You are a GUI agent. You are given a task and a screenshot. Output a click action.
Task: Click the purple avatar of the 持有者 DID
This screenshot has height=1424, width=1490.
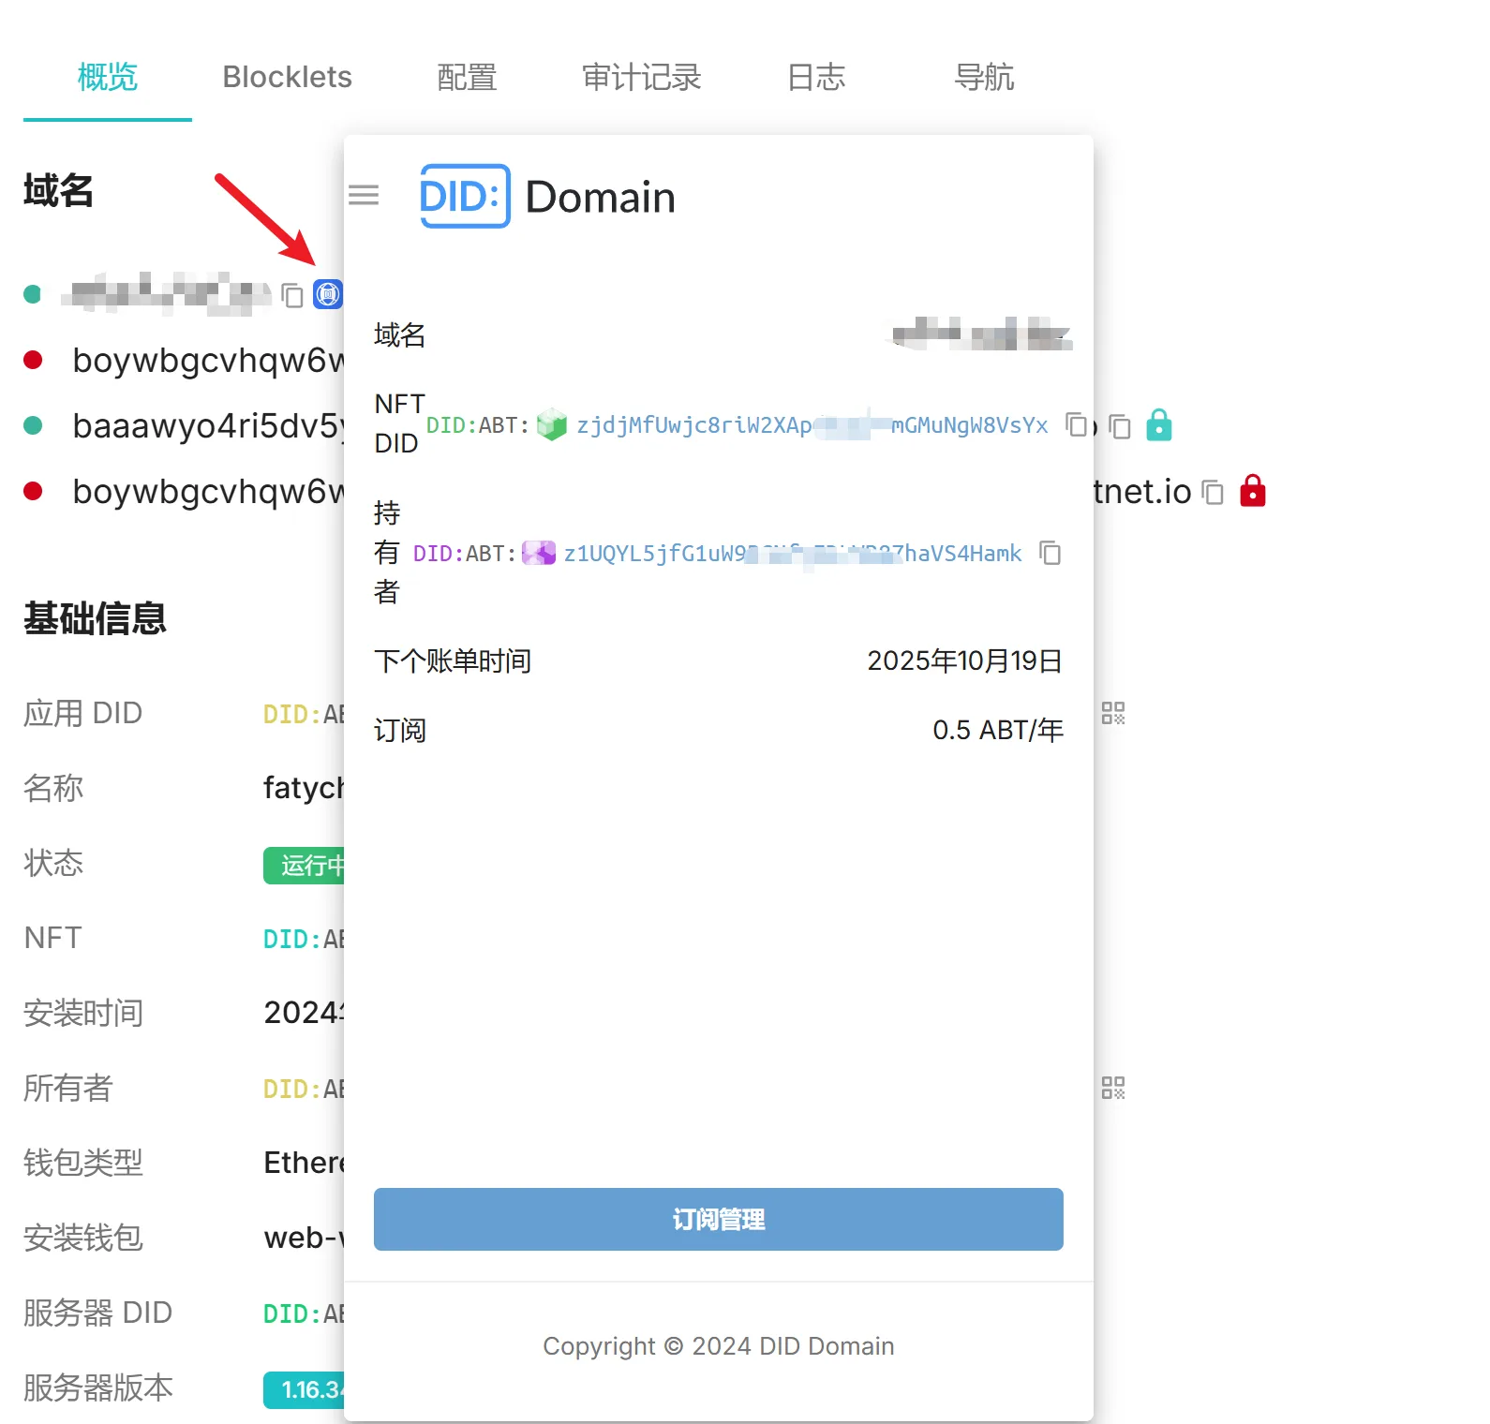click(x=539, y=554)
